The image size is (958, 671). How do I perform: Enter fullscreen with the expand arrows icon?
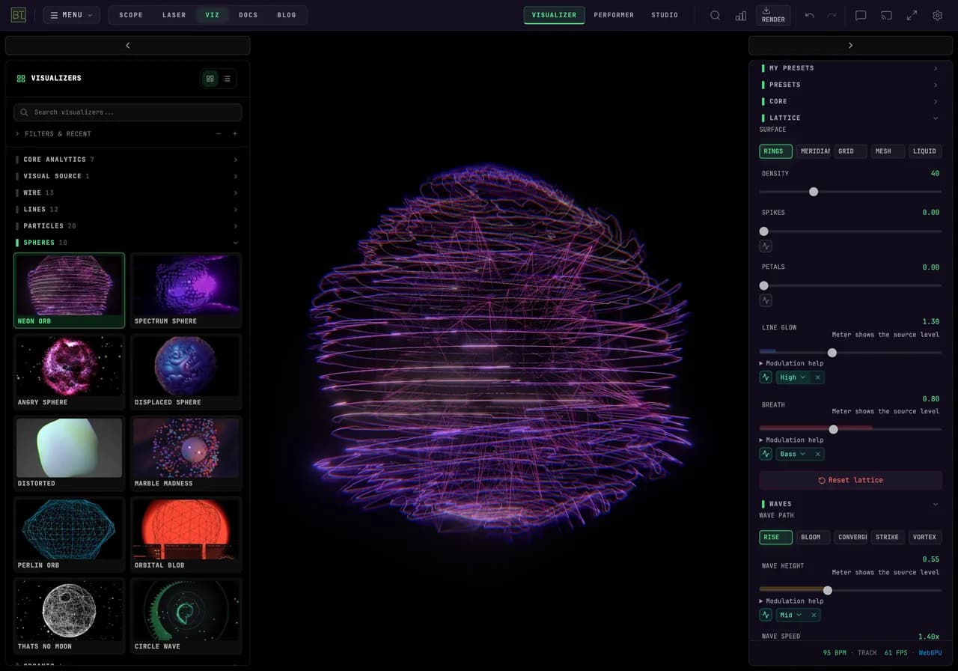pos(912,15)
